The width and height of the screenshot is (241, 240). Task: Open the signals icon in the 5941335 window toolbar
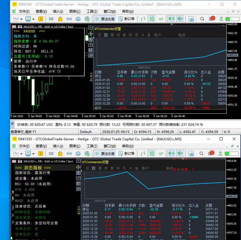coord(69,153)
